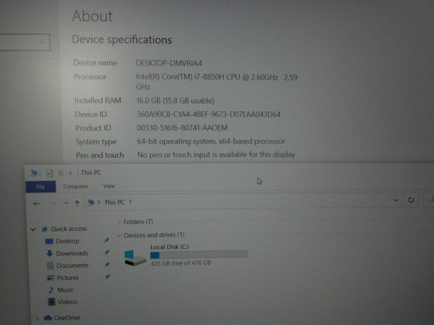Click the 16.0 GB installed RAM value

[x=175, y=101]
